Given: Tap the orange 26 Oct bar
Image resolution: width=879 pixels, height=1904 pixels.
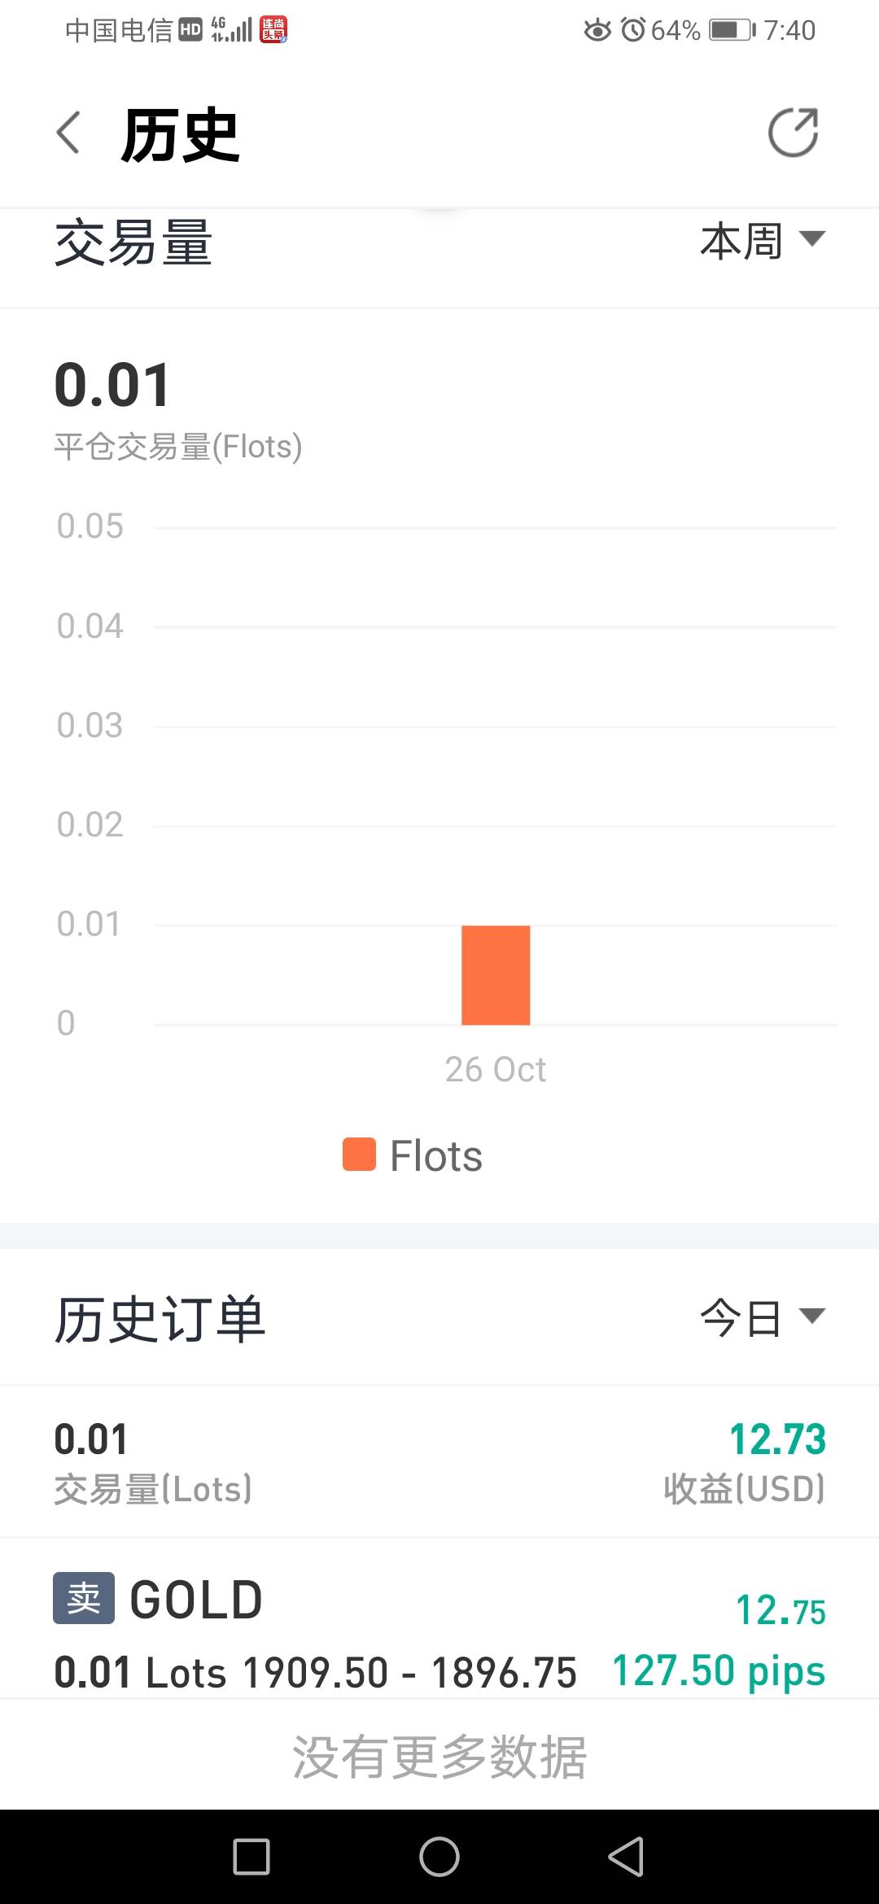Looking at the screenshot, I should click(x=496, y=975).
